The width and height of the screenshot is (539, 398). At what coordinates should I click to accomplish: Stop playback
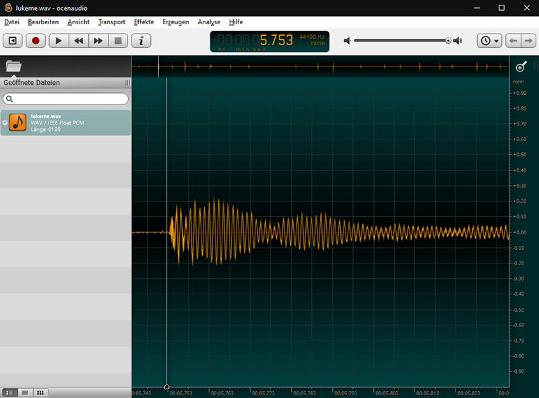(x=118, y=41)
